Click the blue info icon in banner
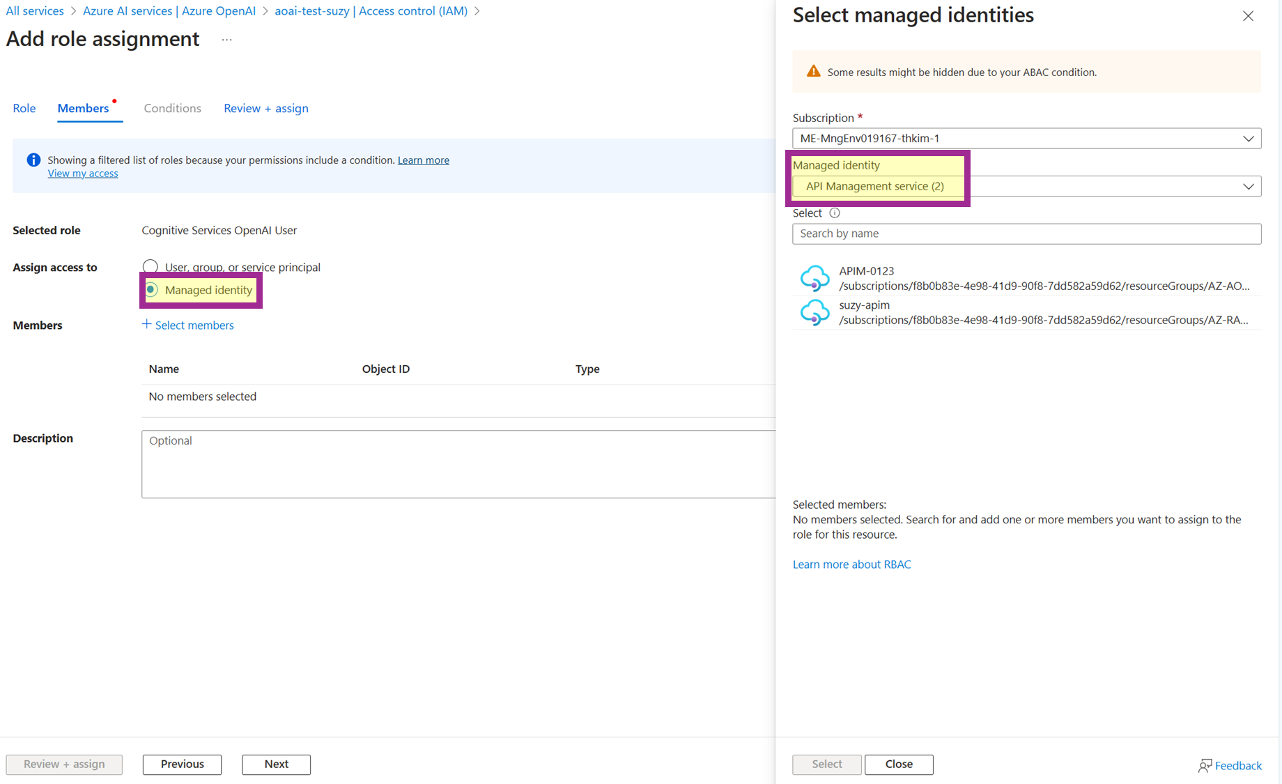1282x784 pixels. [x=33, y=160]
